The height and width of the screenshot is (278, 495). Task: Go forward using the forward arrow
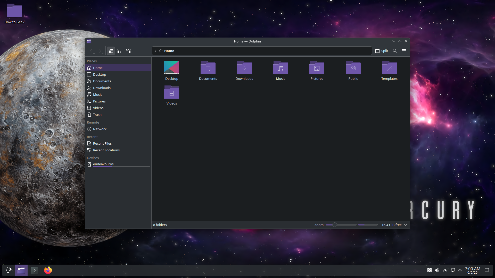click(100, 51)
